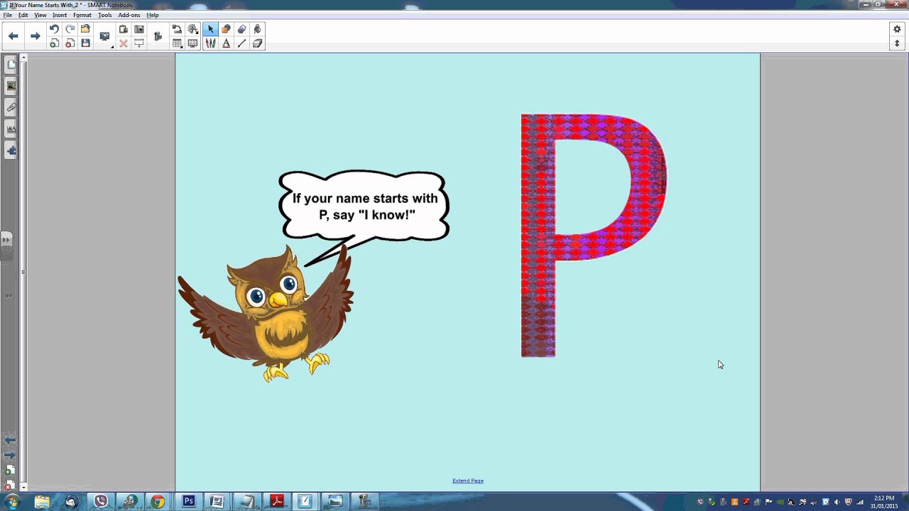The image size is (909, 511).
Task: Open the Attachments paperclip sidebar tab
Action: (x=11, y=107)
